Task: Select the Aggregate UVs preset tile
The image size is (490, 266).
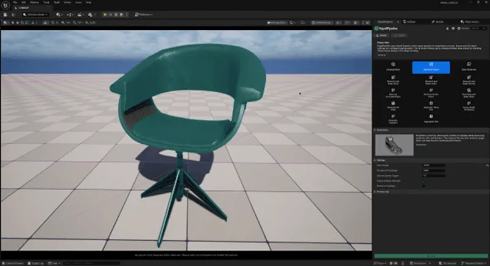Action: [431, 120]
